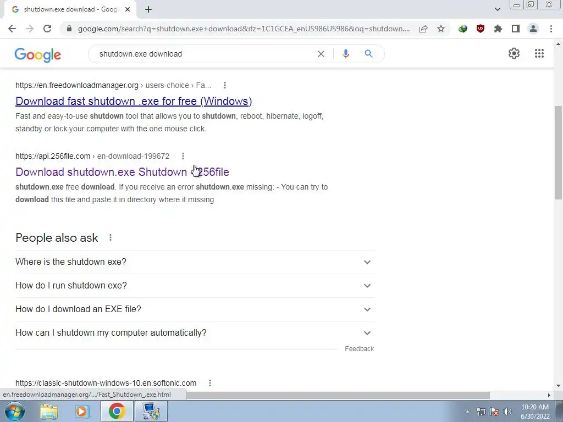Click the browser back arrow
This screenshot has height=422, width=563.
12,29
